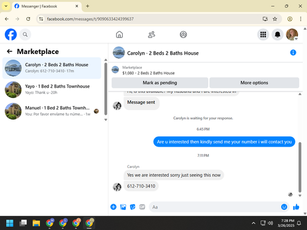Click chat scroll up arrow
Viewport: 307px width, 230px height.
click(300, 94)
